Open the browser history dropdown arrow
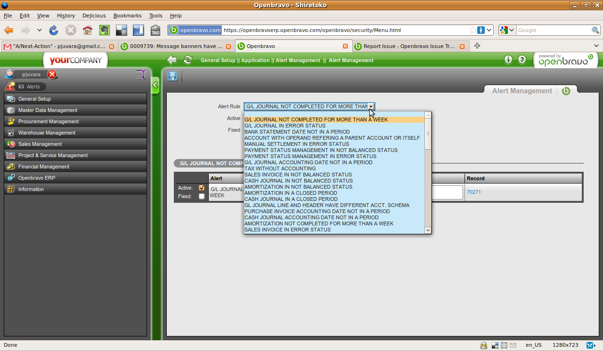Viewport: 603px width, 351px height. click(x=40, y=30)
